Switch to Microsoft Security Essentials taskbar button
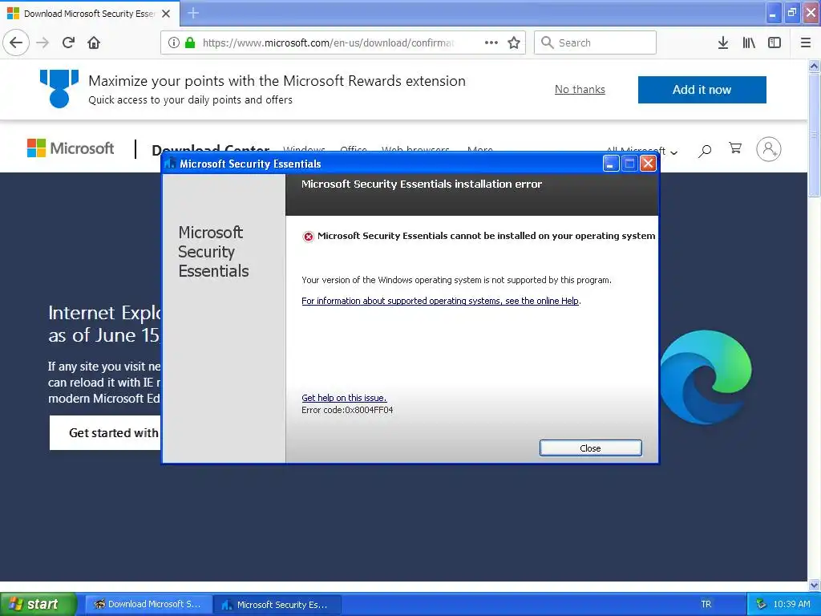 pos(277,605)
